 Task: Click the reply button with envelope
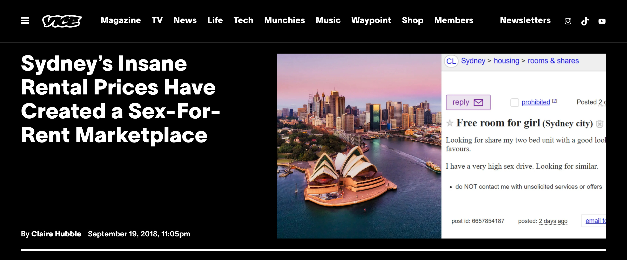468,102
